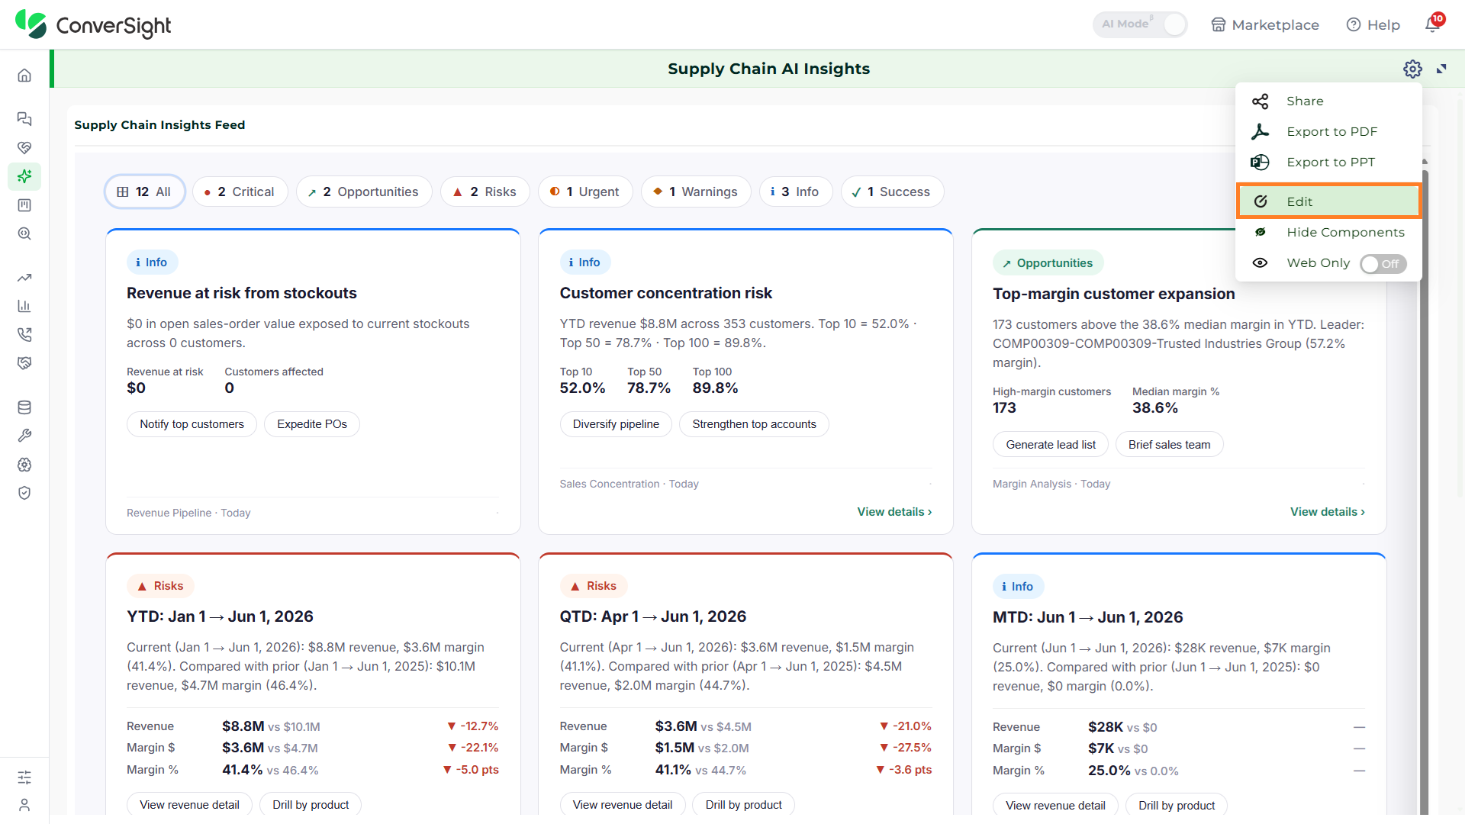Open the bar chart sidebar icon
Image resolution: width=1465 pixels, height=824 pixels.
pos(24,306)
